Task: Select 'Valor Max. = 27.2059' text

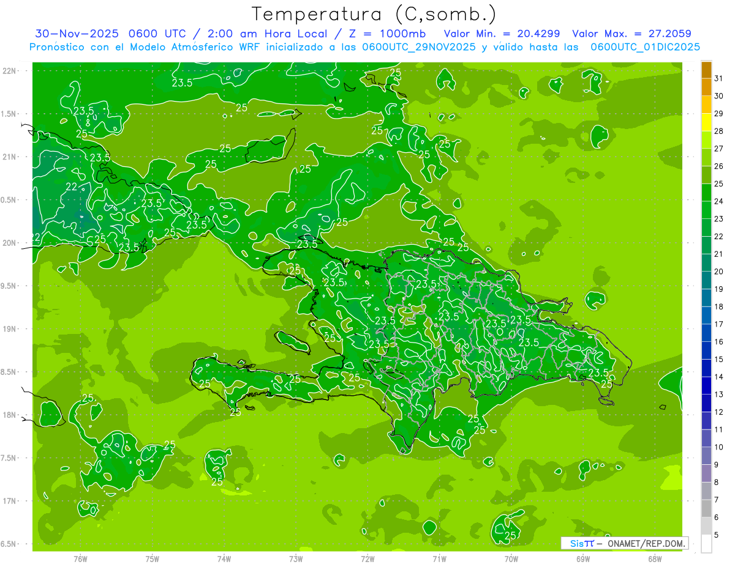Action: (x=631, y=34)
